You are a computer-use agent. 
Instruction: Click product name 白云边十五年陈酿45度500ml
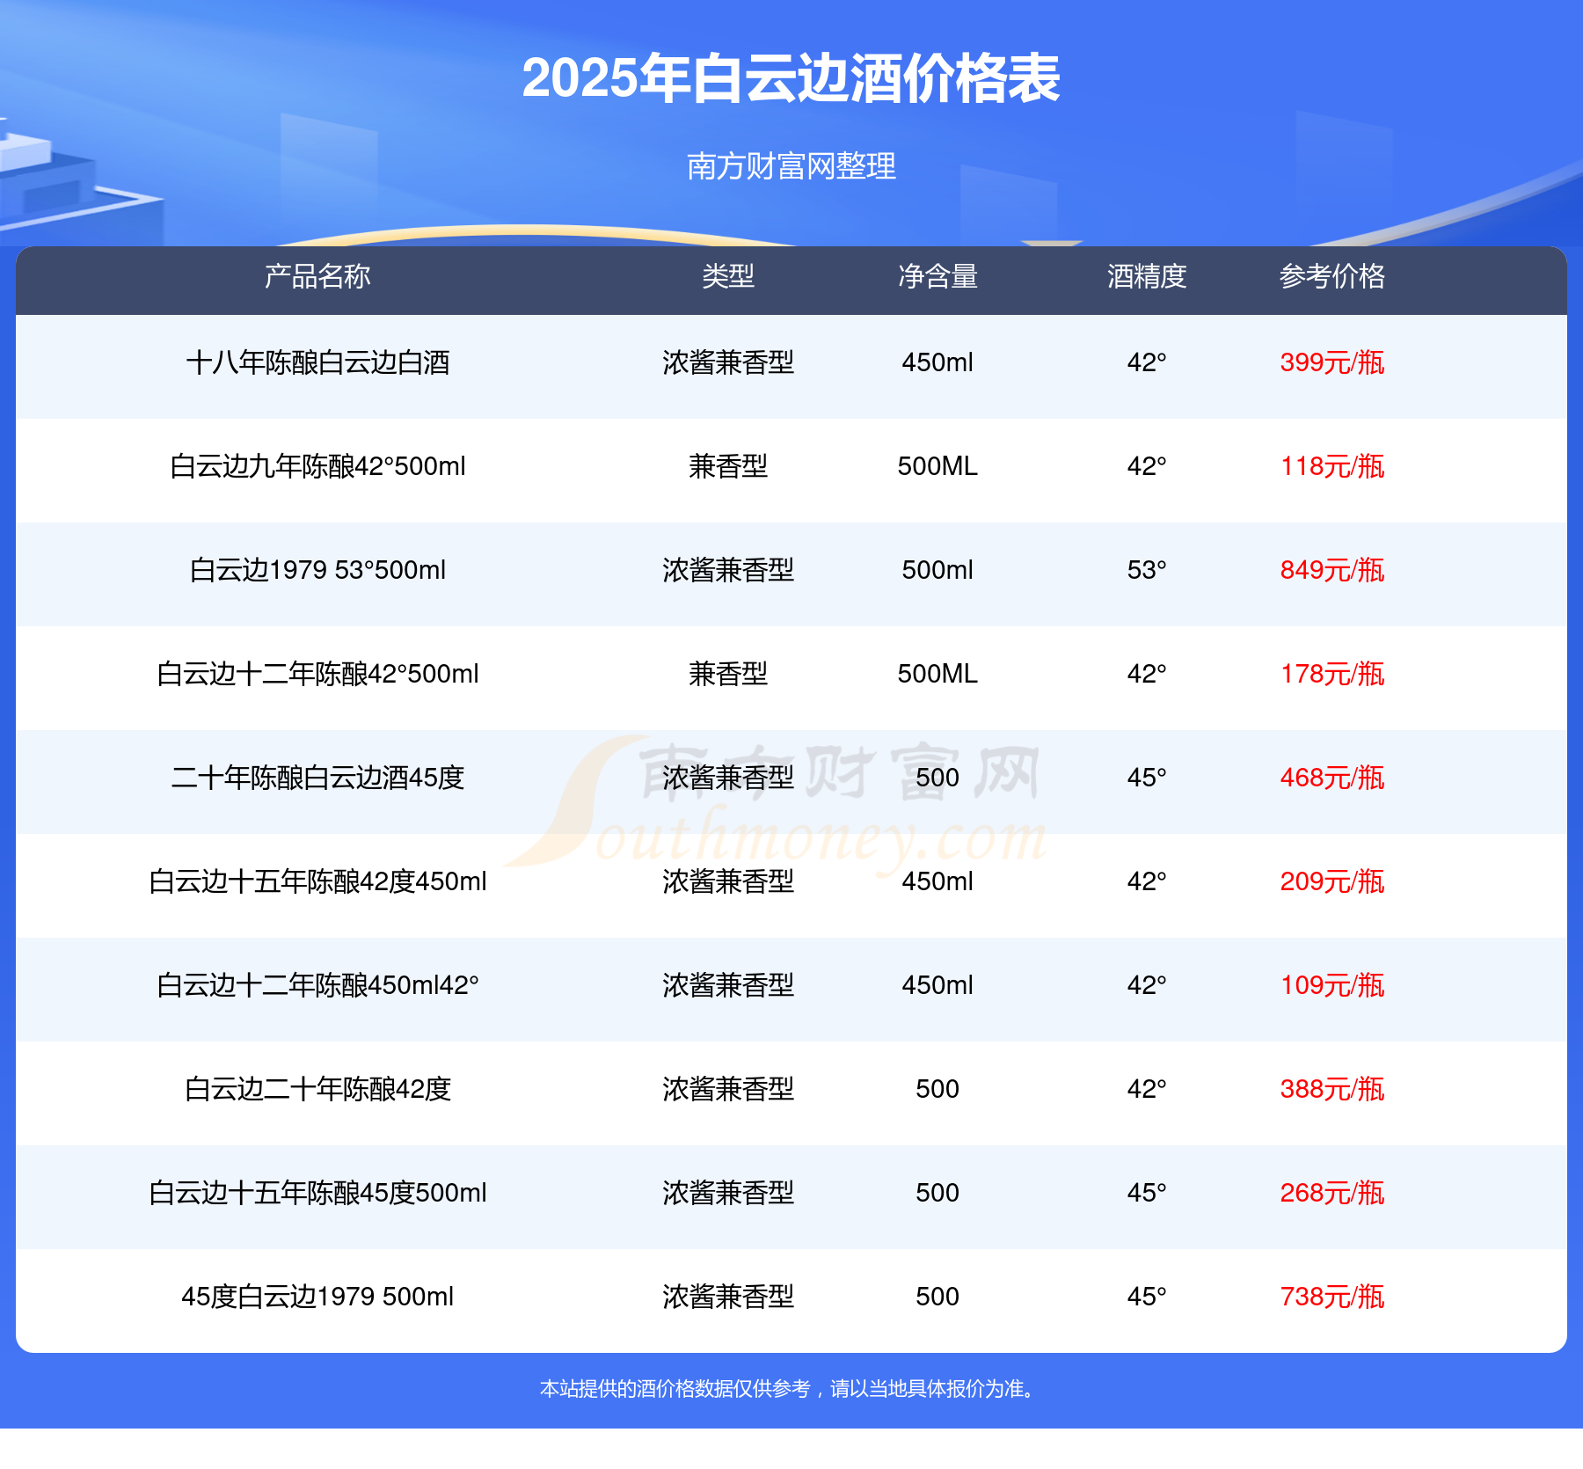pyautogui.click(x=317, y=1193)
